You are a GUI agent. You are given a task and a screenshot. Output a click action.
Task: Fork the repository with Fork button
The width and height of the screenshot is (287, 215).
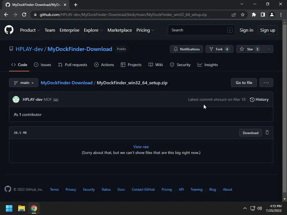tap(219, 49)
